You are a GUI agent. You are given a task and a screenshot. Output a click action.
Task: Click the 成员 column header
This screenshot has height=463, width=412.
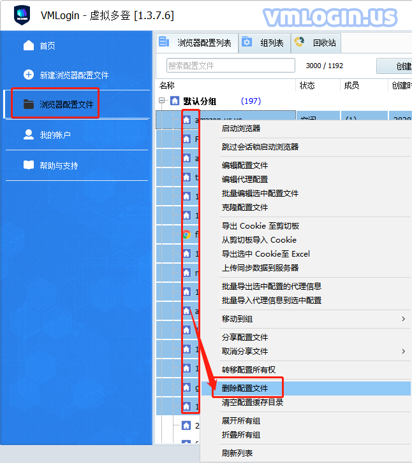coord(351,85)
